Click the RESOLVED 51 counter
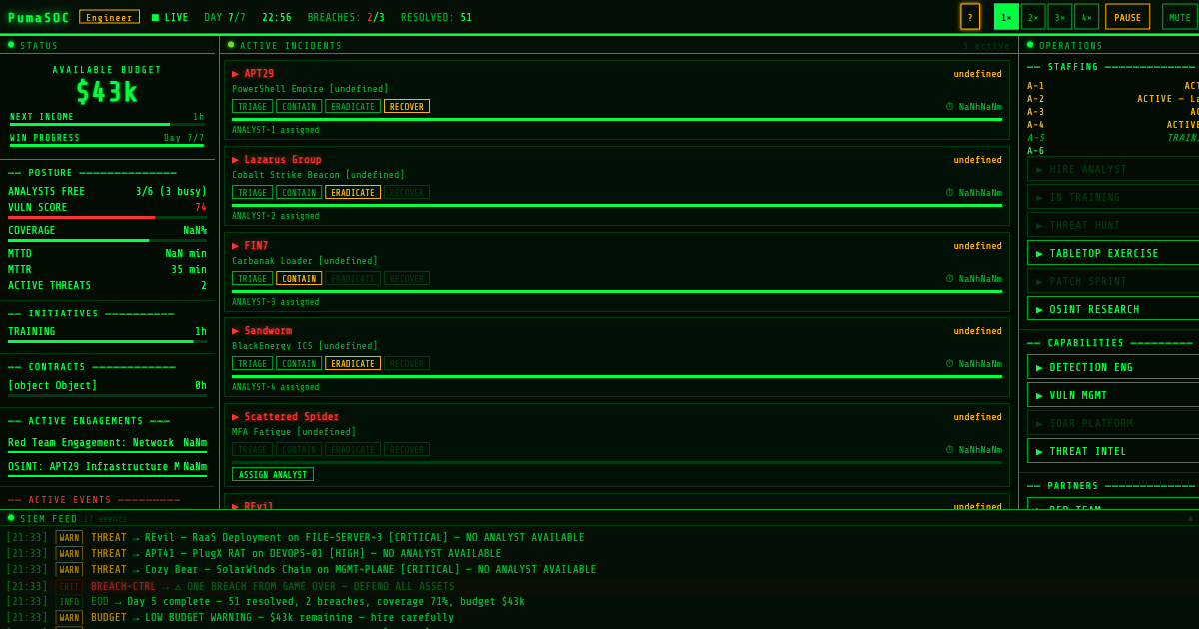 pyautogui.click(x=436, y=17)
